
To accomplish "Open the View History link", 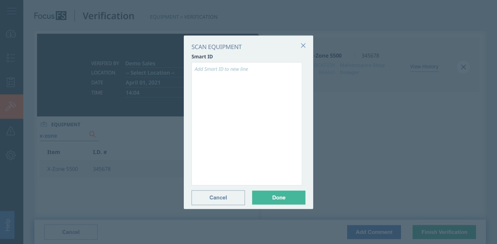I will 424,67.
